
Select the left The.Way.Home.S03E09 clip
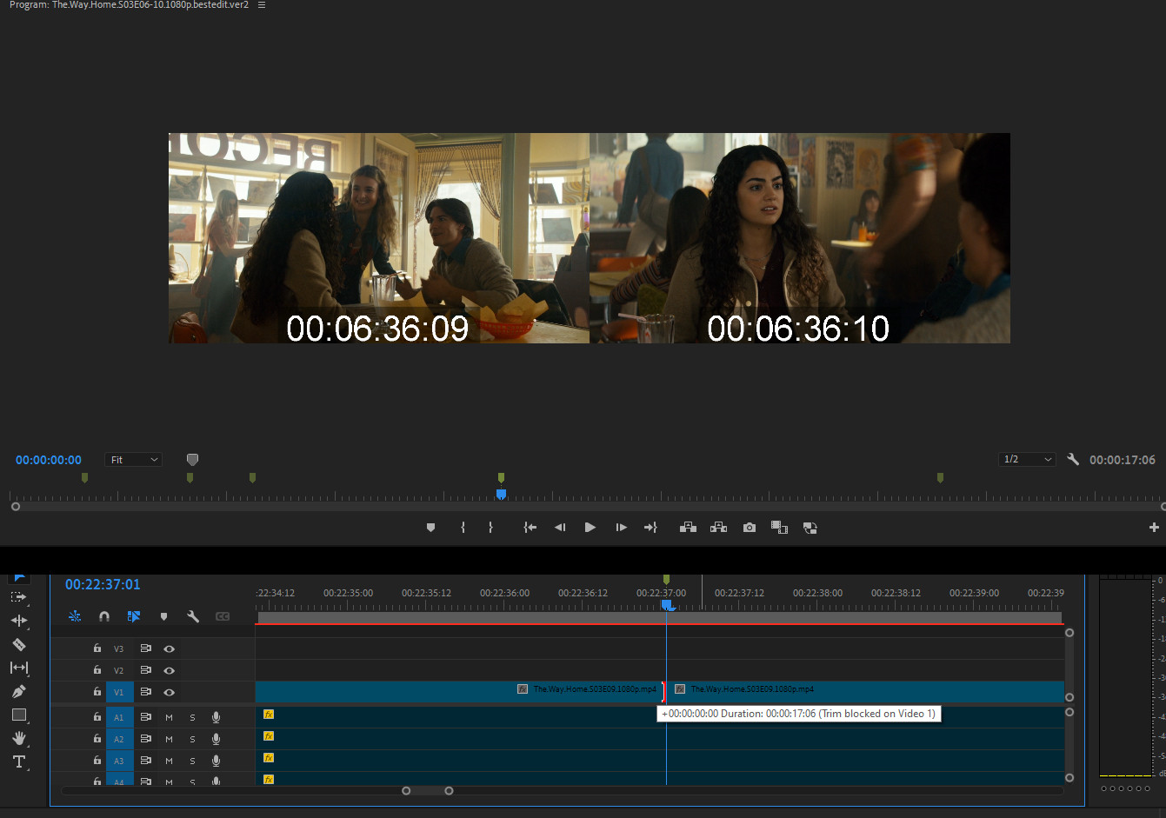(x=459, y=691)
